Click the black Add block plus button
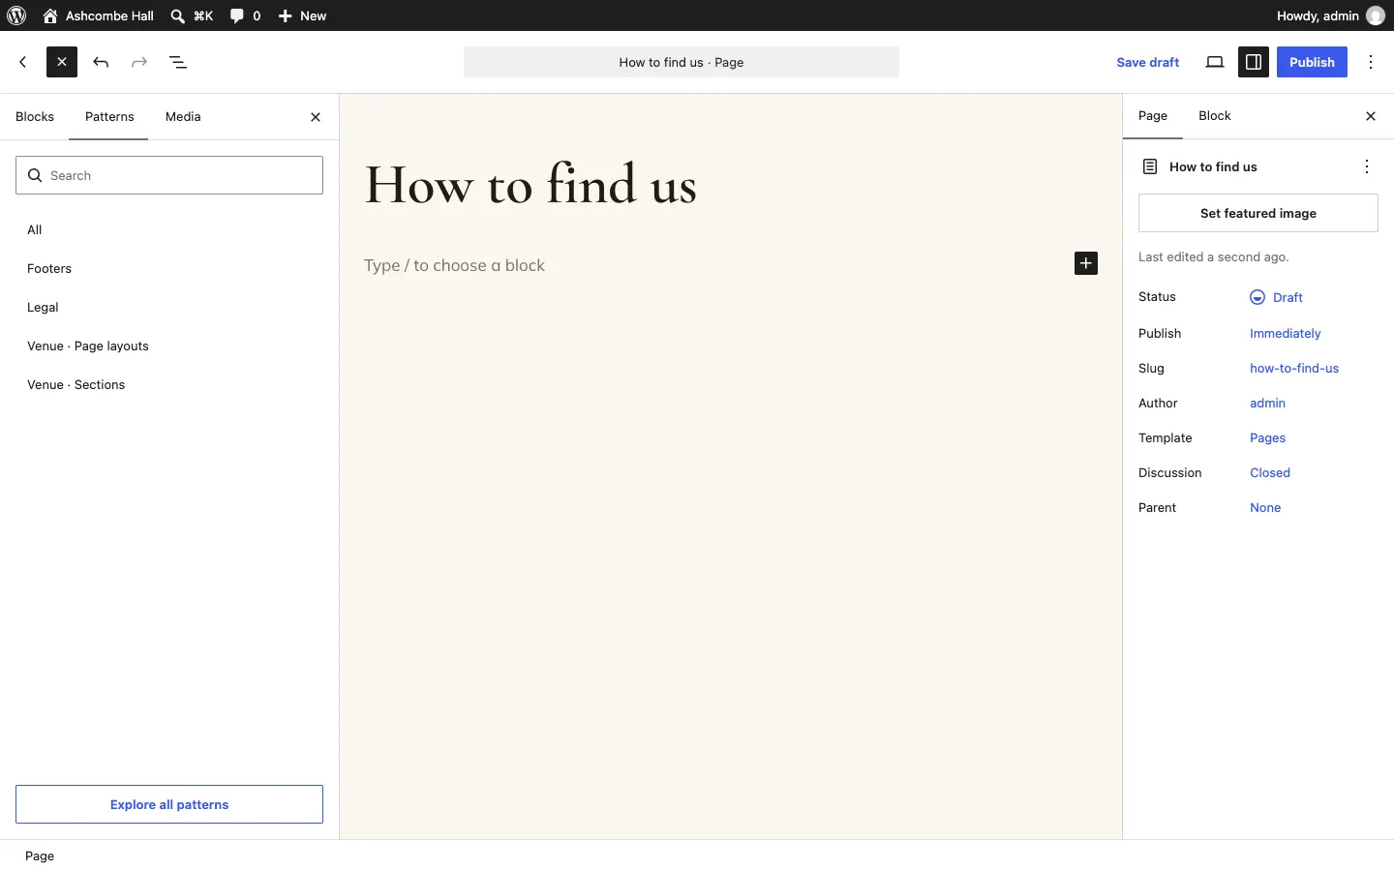This screenshot has height=871, width=1394. pos(1086,263)
